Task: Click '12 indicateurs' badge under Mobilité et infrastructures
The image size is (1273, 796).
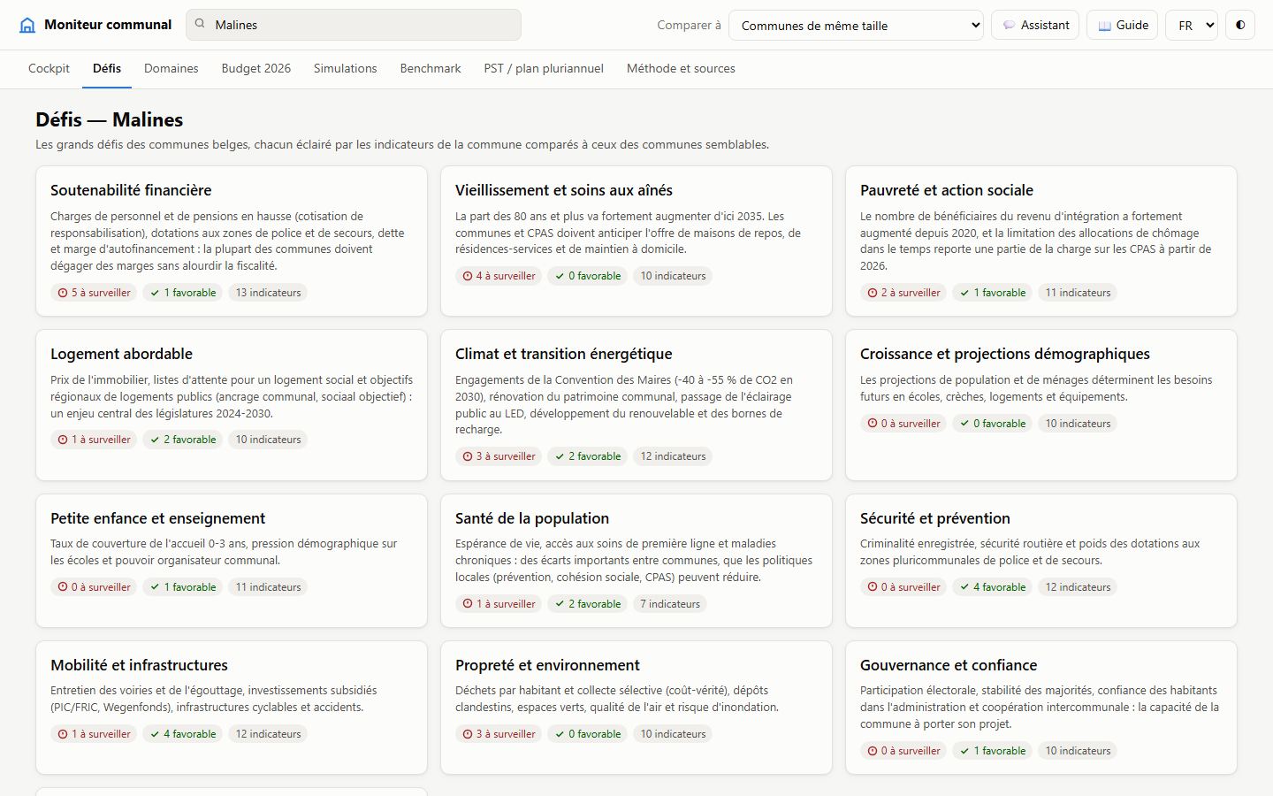Action: [x=268, y=734]
